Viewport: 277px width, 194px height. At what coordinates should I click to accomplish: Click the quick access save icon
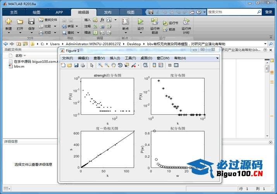coord(151,12)
